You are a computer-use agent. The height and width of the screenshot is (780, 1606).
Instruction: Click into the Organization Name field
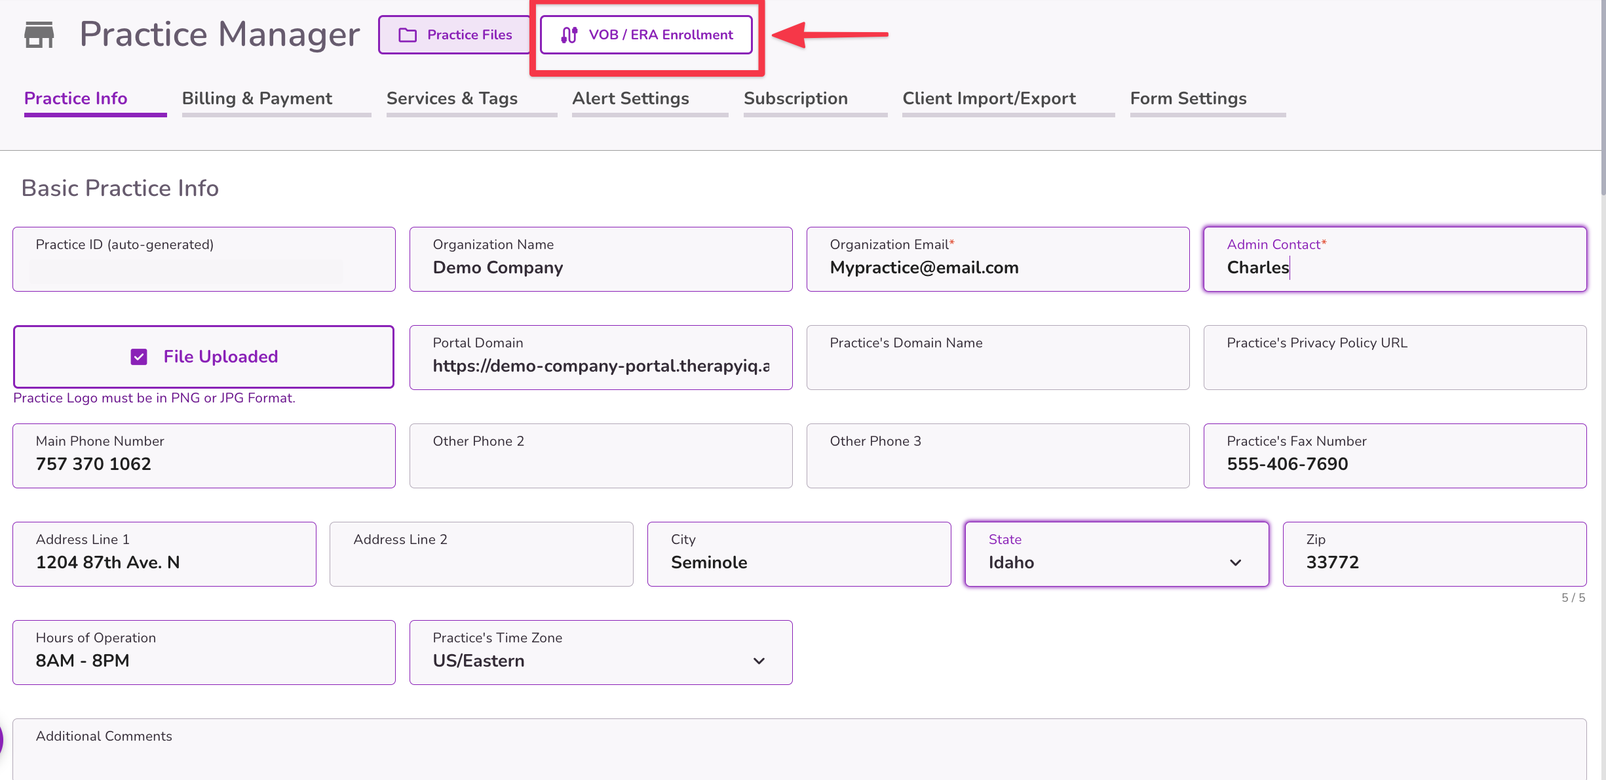(600, 267)
